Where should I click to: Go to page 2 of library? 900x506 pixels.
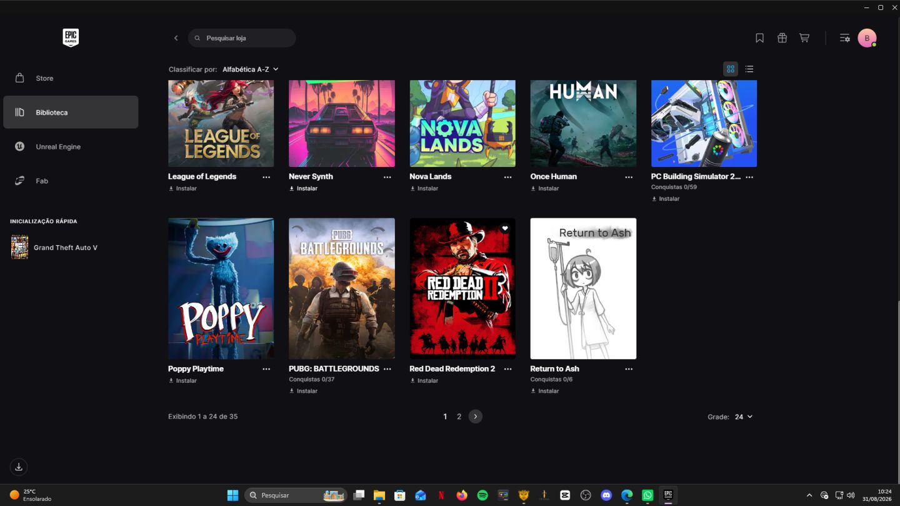pos(459,417)
